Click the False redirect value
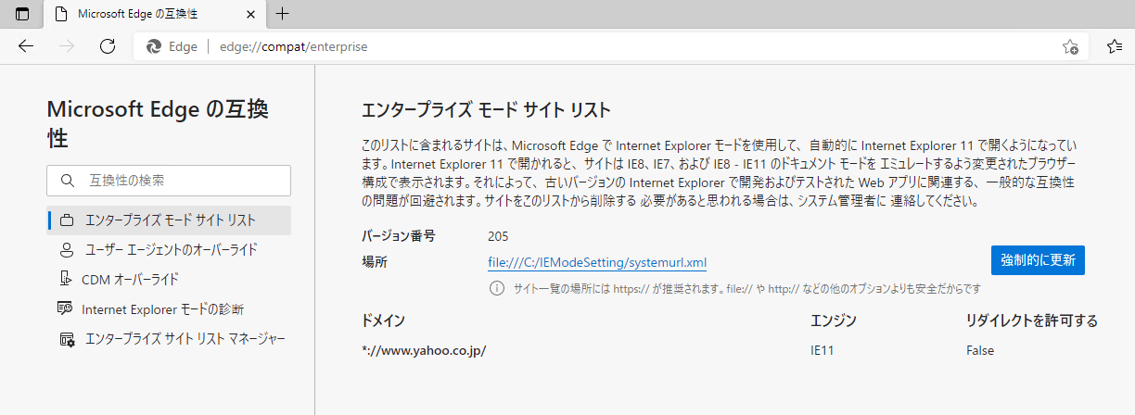Viewport: 1135px width, 415px height. coord(979,350)
